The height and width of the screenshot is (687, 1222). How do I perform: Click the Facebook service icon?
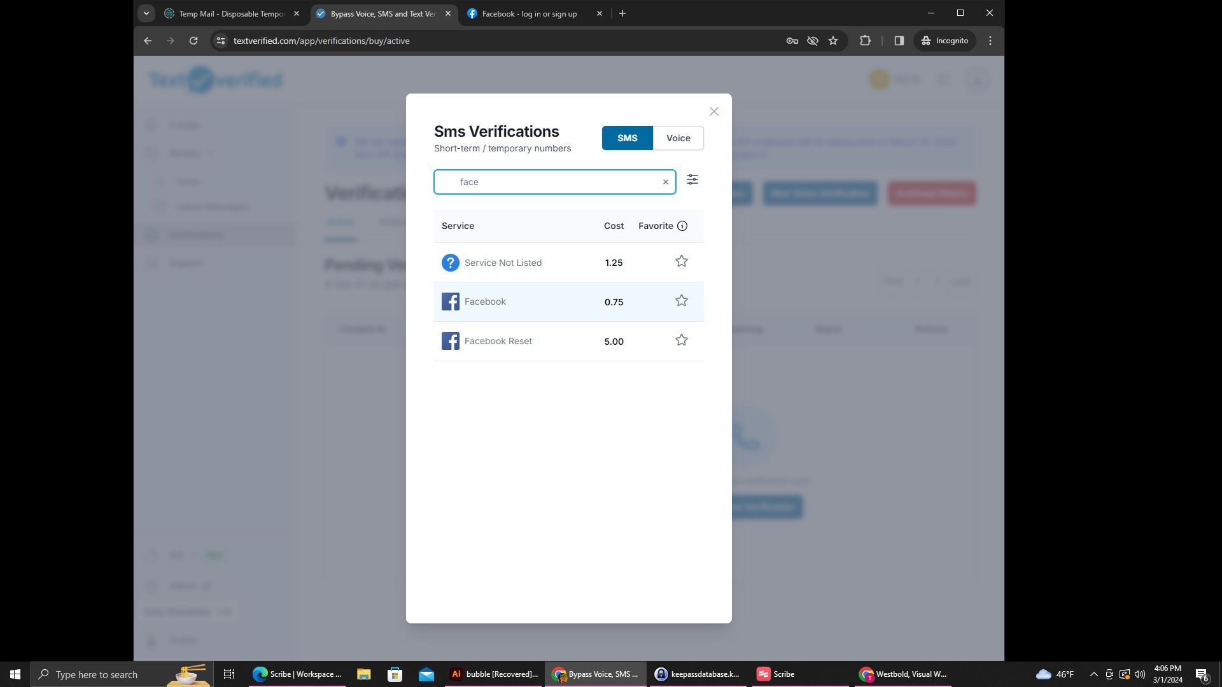pyautogui.click(x=450, y=301)
